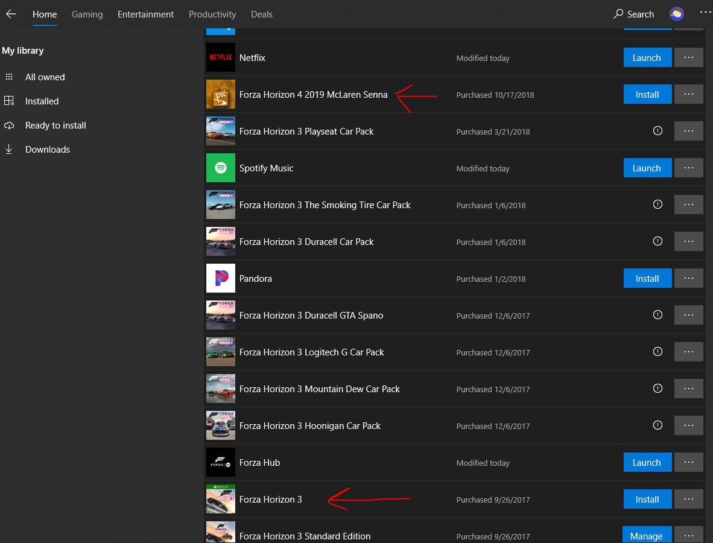Open the Forza Horizon 3 The Smoking Tire Car Pack title
Viewport: 713px width, 543px height.
tap(325, 205)
